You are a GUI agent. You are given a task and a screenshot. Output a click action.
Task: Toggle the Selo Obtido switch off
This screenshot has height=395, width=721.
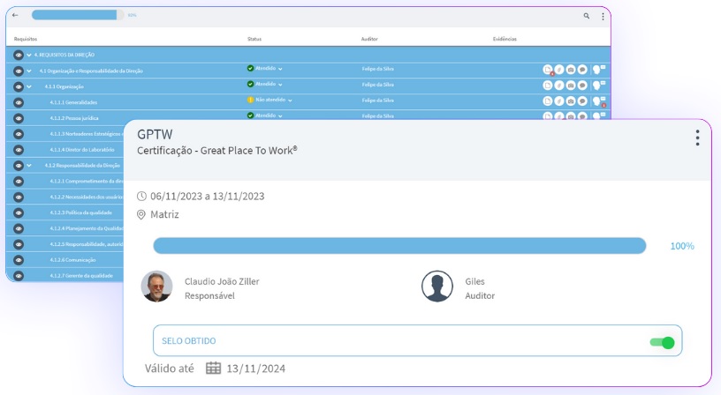(662, 342)
